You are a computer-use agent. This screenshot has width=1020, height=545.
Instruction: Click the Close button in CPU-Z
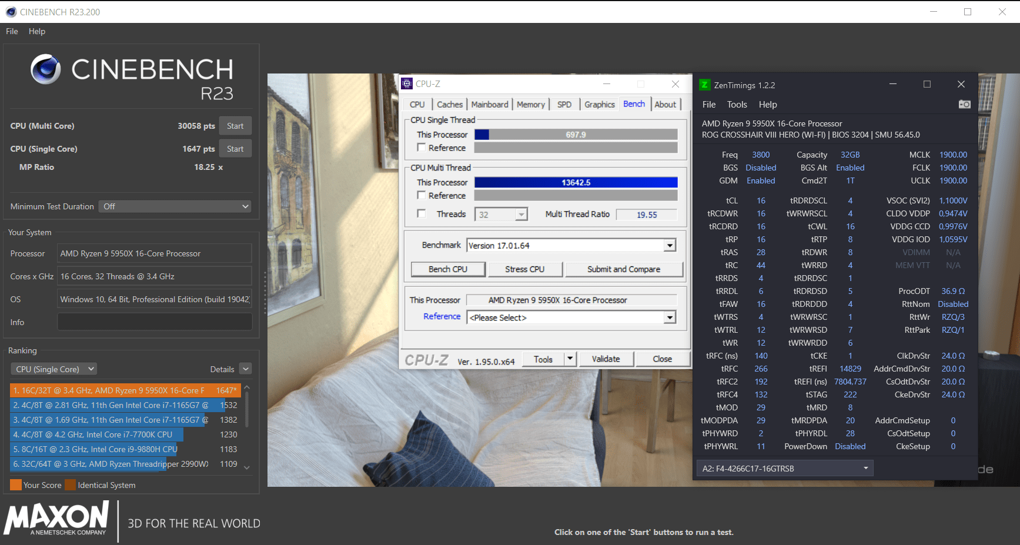(663, 359)
